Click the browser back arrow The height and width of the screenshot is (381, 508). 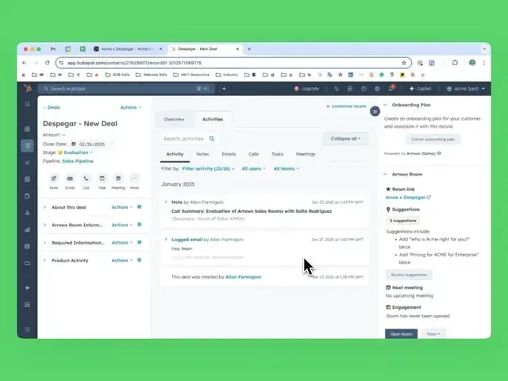(x=25, y=63)
